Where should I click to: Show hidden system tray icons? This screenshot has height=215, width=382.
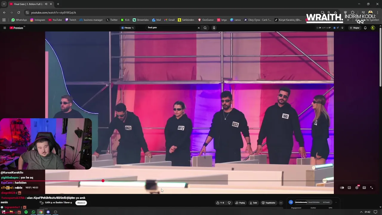pos(361,212)
